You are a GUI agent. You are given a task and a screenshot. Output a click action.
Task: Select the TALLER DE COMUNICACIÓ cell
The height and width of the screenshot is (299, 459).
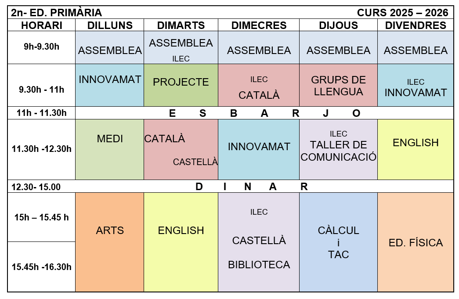[x=338, y=151]
